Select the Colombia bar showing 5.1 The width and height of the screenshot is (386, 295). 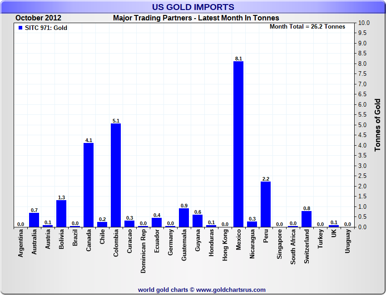pos(116,175)
